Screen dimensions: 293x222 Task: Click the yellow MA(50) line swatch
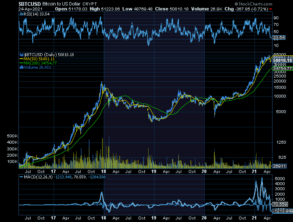click(21, 59)
